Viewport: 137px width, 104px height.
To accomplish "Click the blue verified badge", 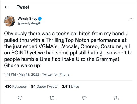I will tap(40, 19).
